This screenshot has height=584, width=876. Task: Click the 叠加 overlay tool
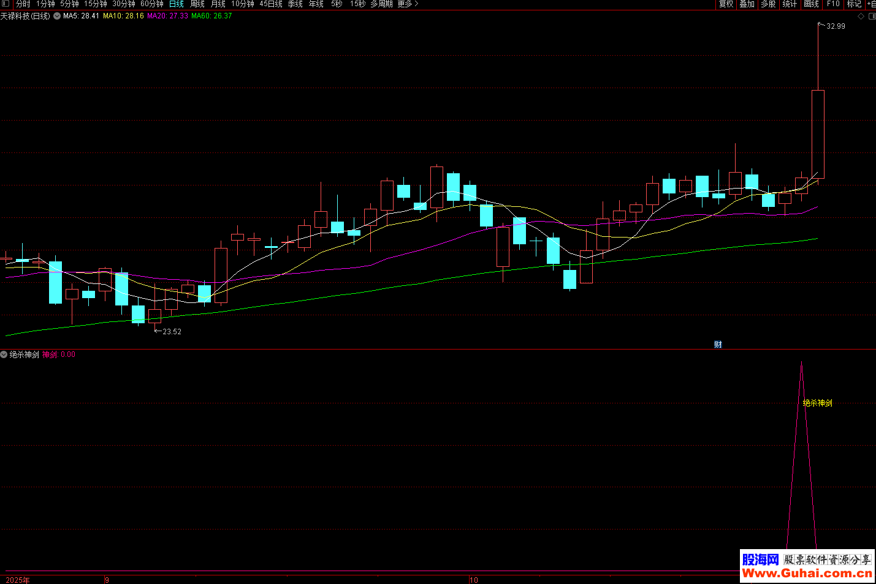747,4
